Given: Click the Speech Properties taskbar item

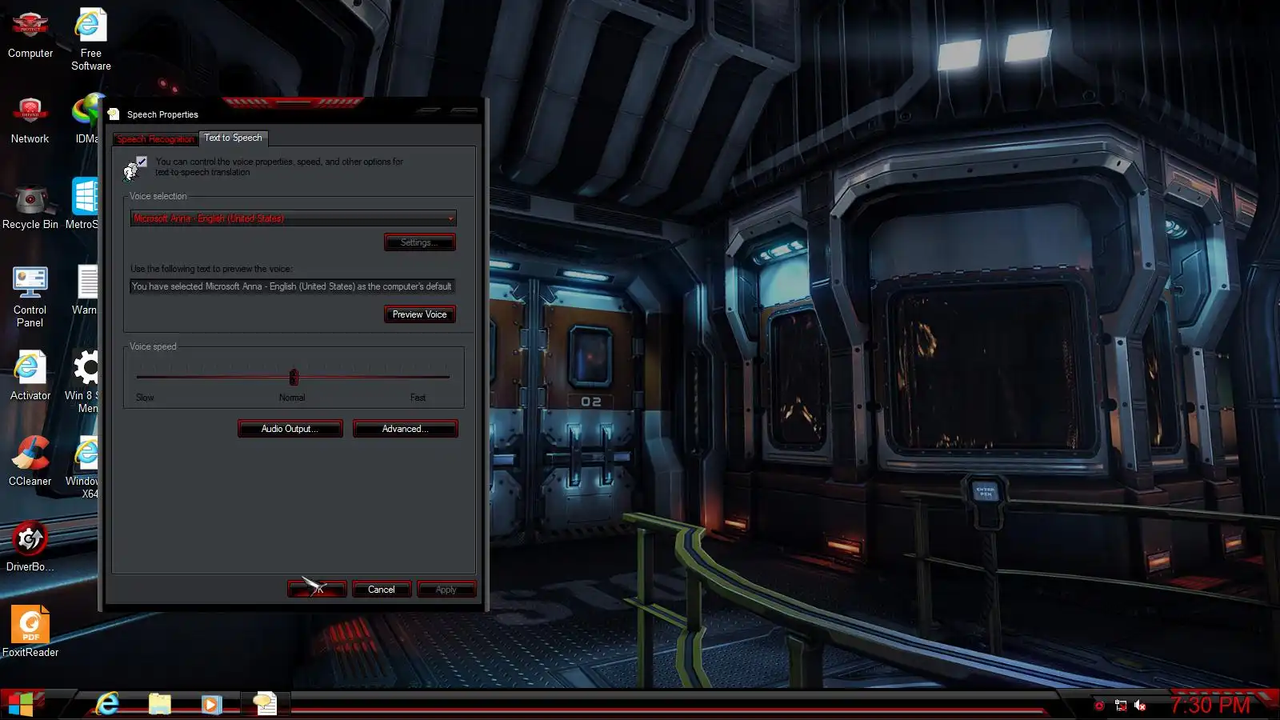Looking at the screenshot, I should click(265, 704).
